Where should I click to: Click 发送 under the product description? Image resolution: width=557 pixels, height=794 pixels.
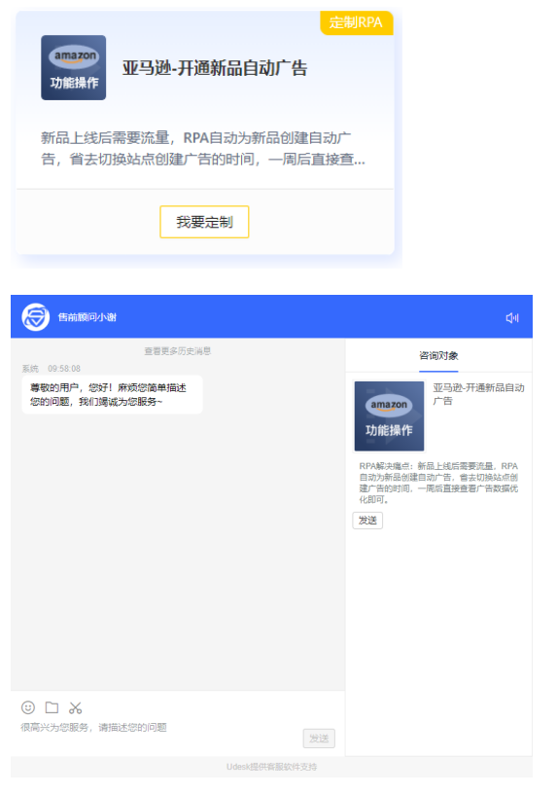click(x=367, y=520)
